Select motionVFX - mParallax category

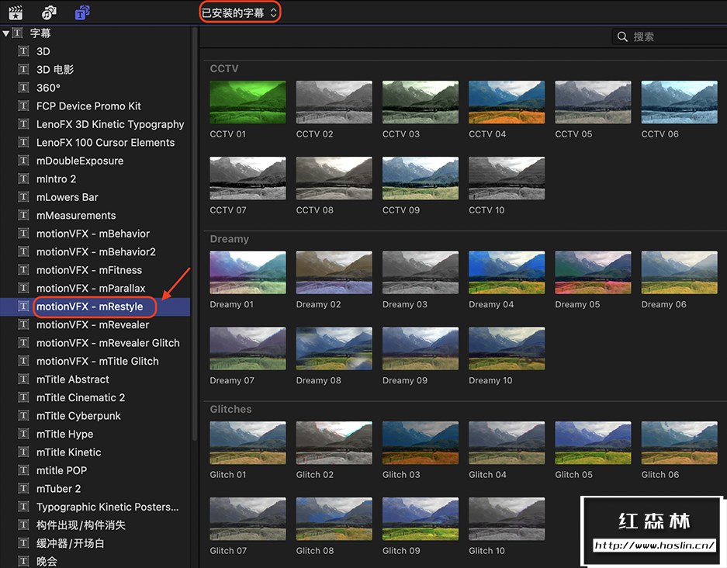click(x=91, y=289)
